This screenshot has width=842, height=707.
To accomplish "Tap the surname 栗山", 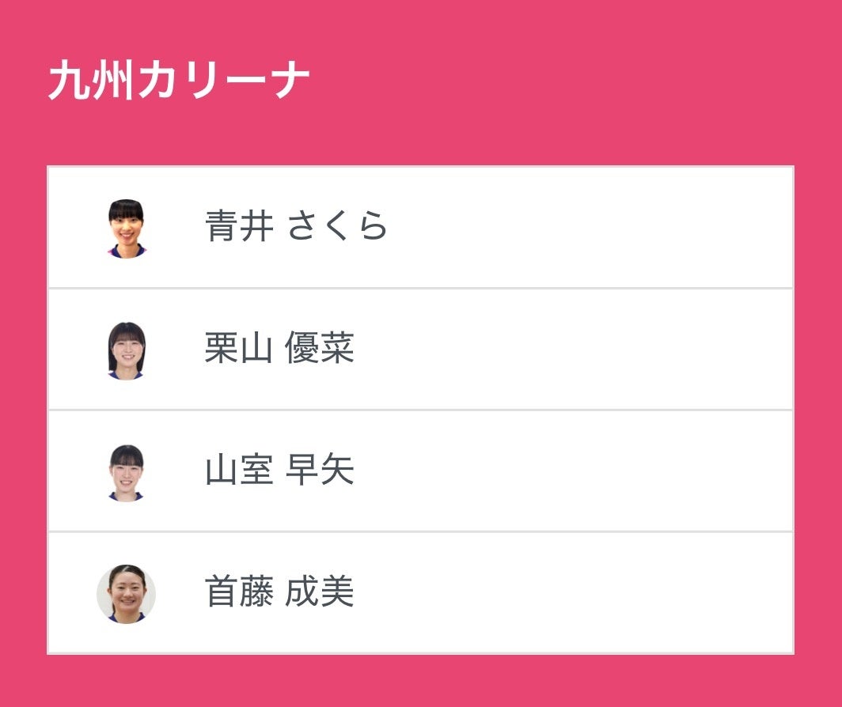I will [x=239, y=349].
